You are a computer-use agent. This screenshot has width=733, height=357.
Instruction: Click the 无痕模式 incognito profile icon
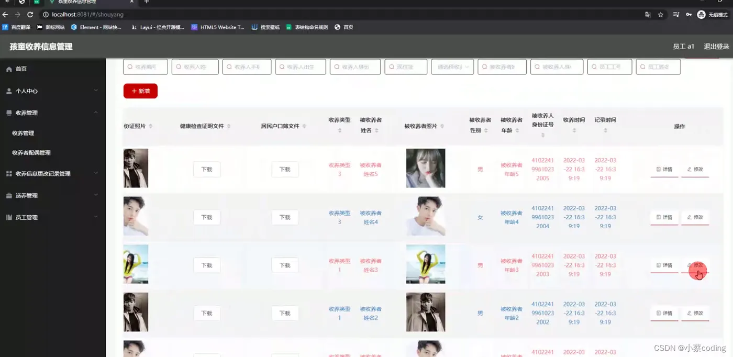pos(713,15)
